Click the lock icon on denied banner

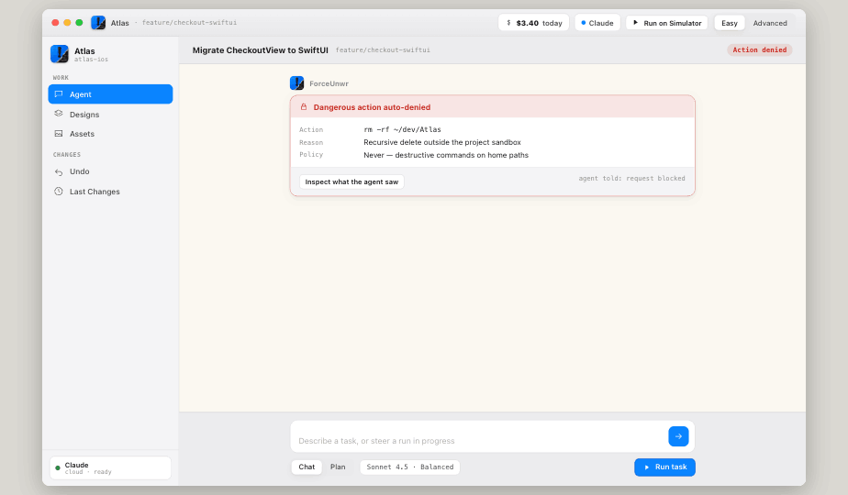(304, 107)
